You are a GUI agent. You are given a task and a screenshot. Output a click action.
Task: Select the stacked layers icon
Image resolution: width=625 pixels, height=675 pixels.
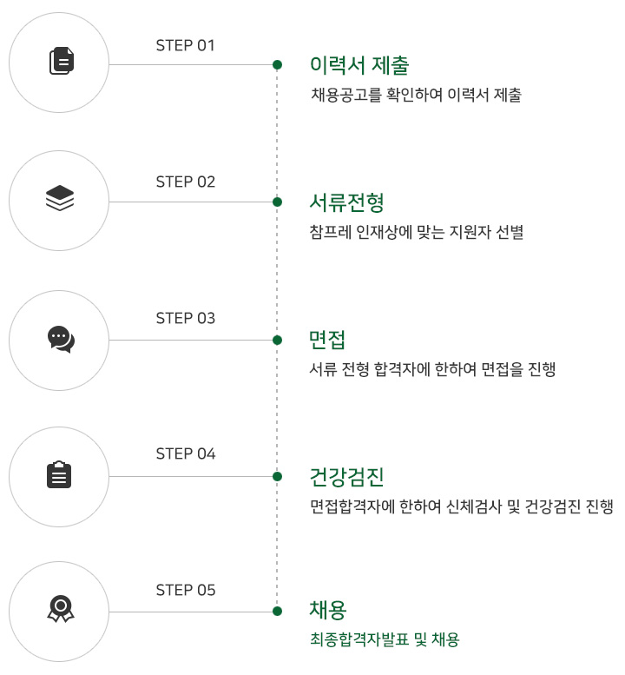tap(60, 199)
